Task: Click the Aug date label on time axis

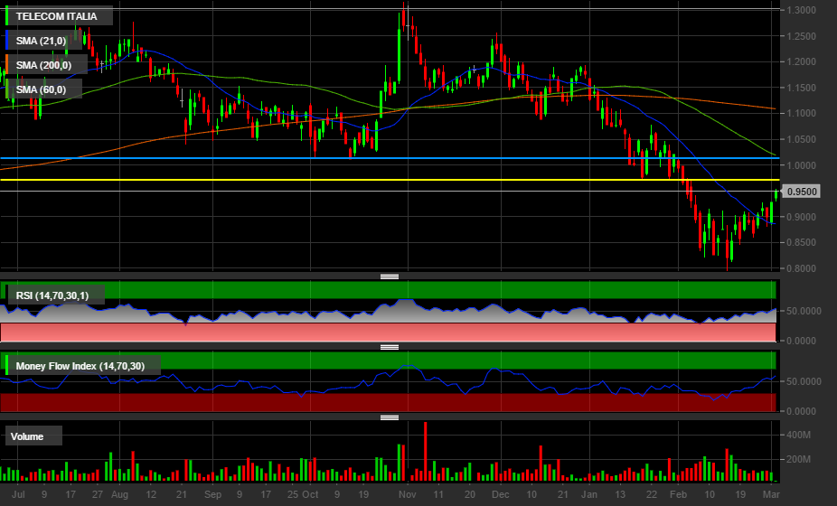Action: (x=119, y=494)
